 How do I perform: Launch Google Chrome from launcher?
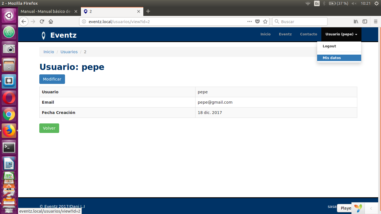click(9, 114)
